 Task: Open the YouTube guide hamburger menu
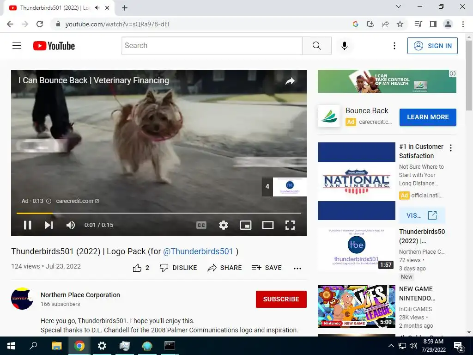(x=17, y=46)
